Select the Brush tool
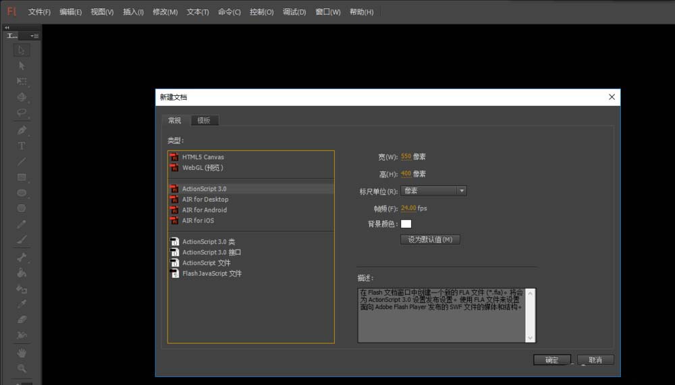Viewport: 675px width, 385px height. (21, 239)
